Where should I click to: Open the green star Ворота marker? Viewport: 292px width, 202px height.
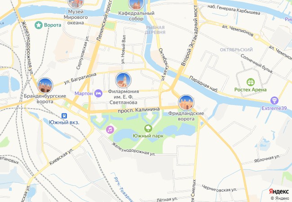(39, 25)
